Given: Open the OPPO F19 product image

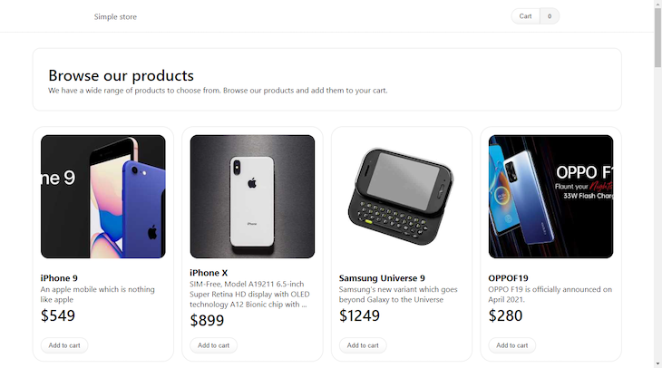Looking at the screenshot, I should pyautogui.click(x=550, y=197).
